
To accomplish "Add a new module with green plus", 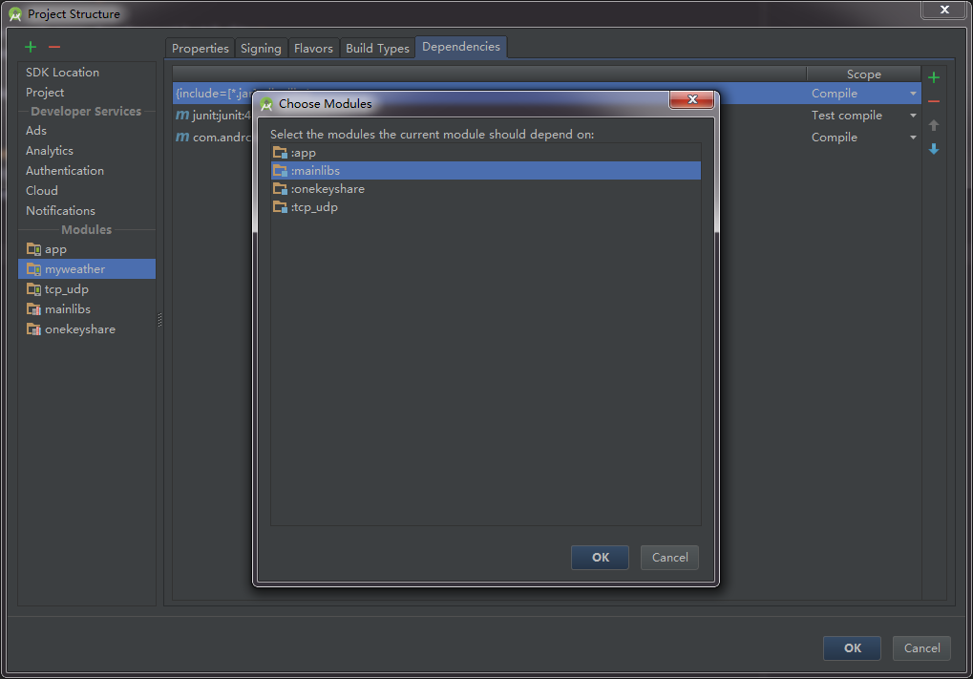I will [31, 47].
